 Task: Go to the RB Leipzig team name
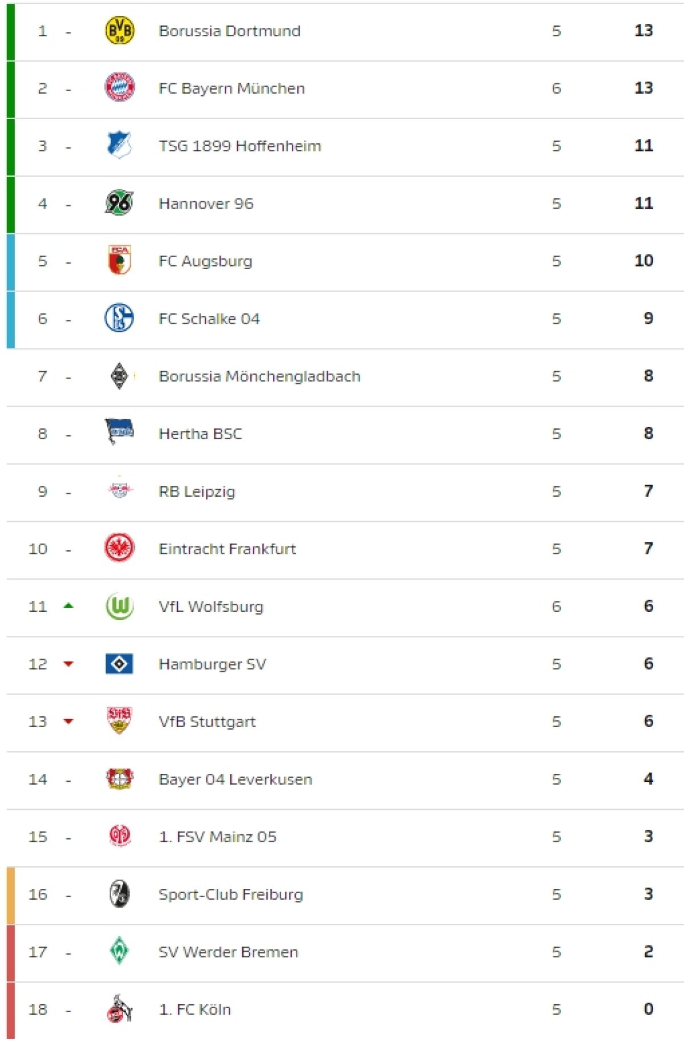(x=197, y=492)
